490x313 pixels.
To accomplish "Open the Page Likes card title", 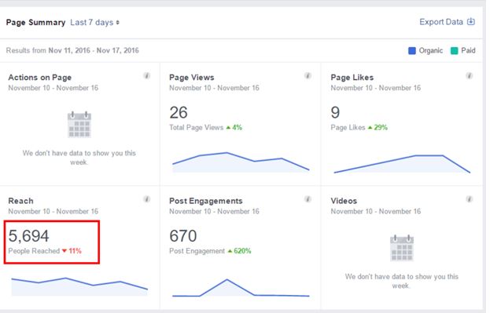I will tap(352, 78).
